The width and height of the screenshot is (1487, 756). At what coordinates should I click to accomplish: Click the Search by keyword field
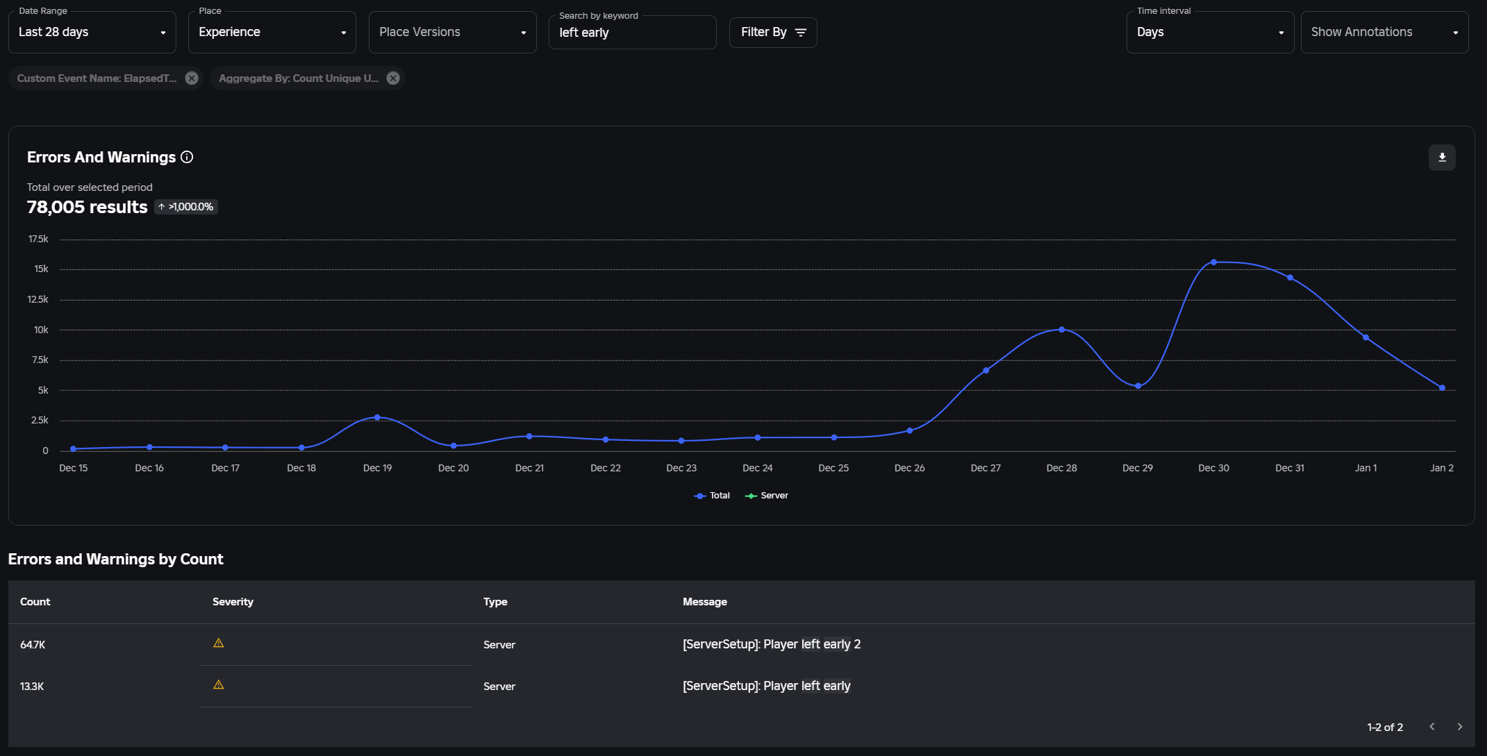click(x=633, y=33)
